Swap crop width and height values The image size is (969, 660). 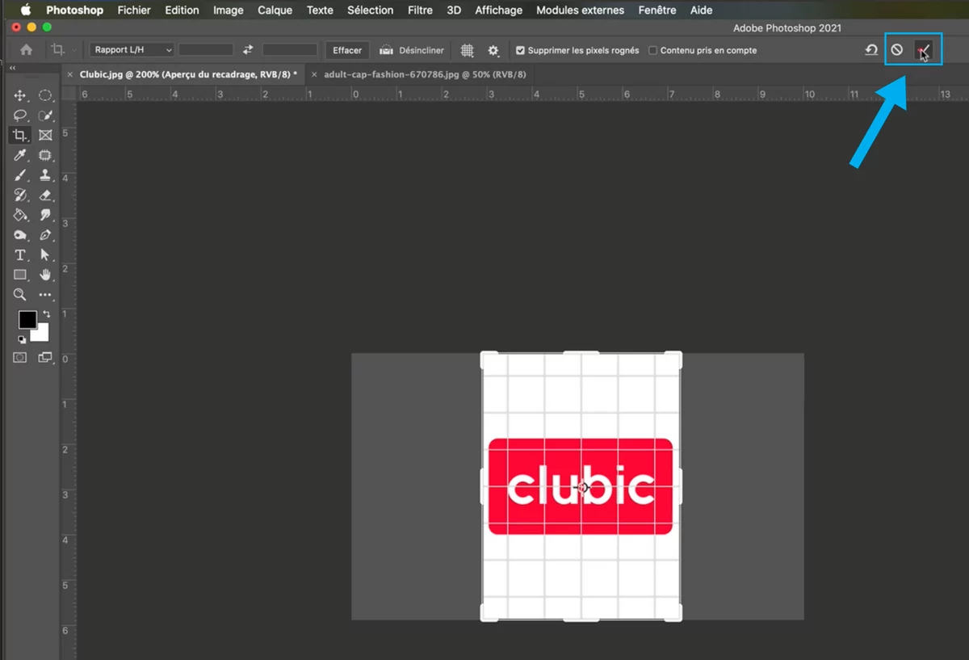tap(248, 50)
